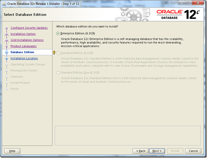The width and height of the screenshot is (207, 158).
Task: Open the Product Languages step
Action: click(x=24, y=46)
